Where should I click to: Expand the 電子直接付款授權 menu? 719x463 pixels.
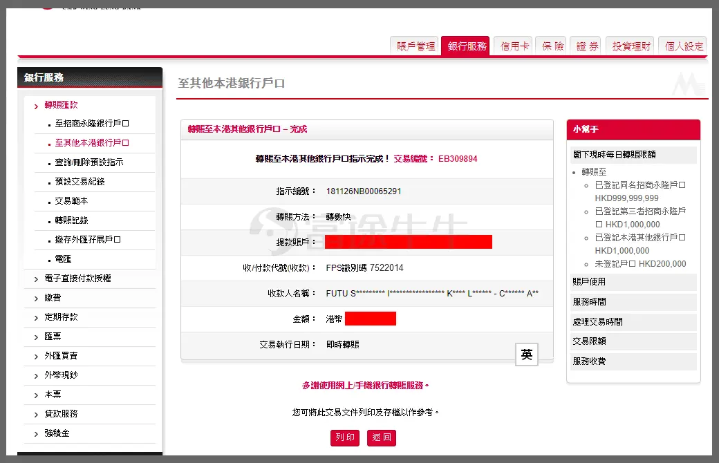coord(77,278)
